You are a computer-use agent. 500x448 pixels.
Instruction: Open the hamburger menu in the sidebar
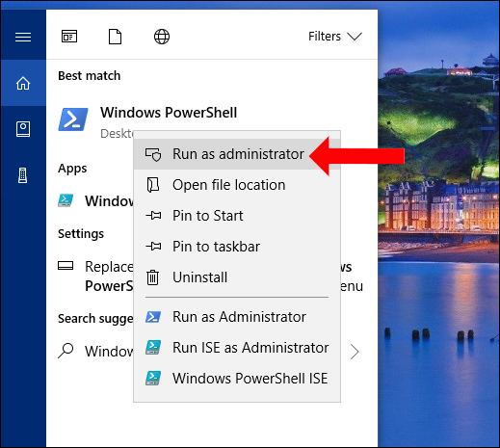[23, 37]
